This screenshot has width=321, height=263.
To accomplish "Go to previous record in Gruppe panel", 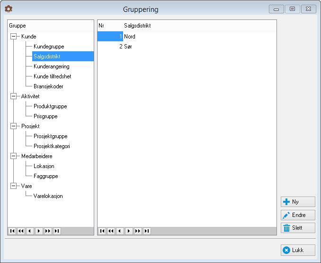I will coord(30,231).
